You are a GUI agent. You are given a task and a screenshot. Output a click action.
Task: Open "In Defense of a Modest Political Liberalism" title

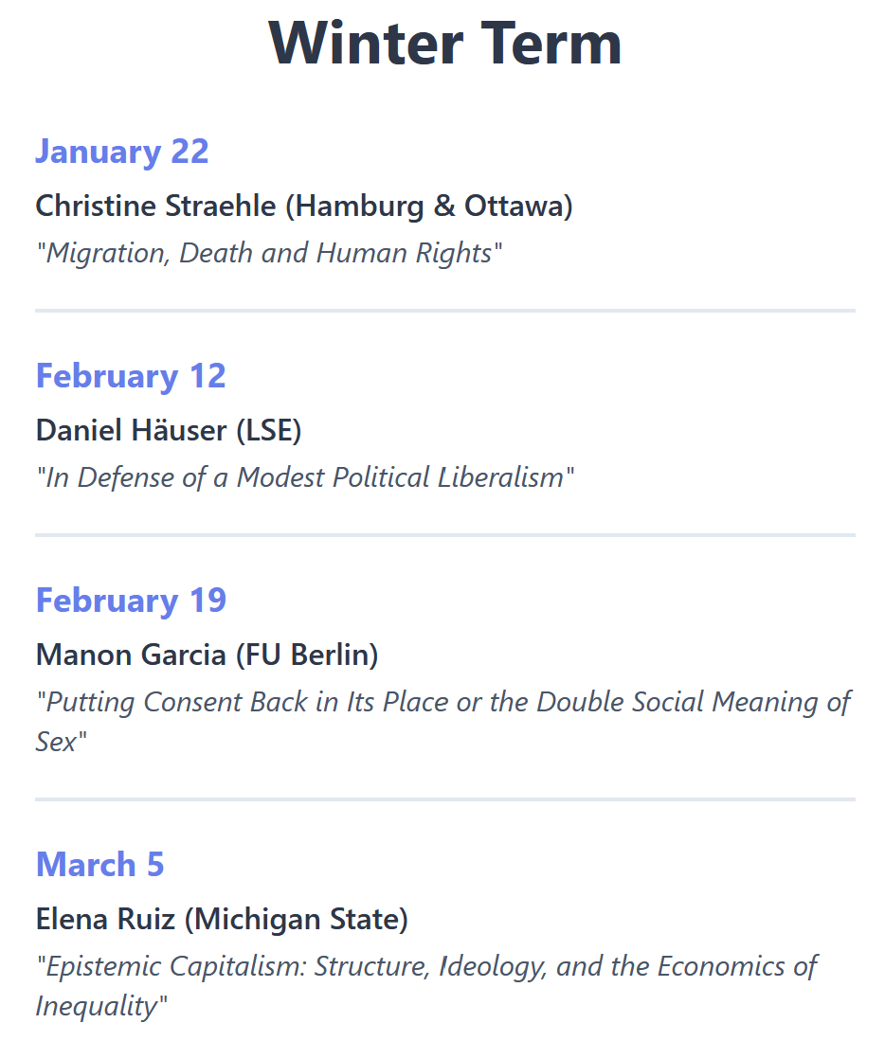304,476
